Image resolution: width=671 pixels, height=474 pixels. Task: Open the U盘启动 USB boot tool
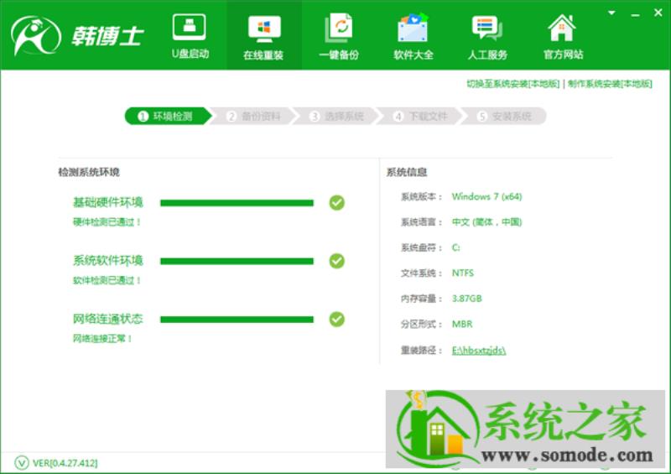(190, 36)
